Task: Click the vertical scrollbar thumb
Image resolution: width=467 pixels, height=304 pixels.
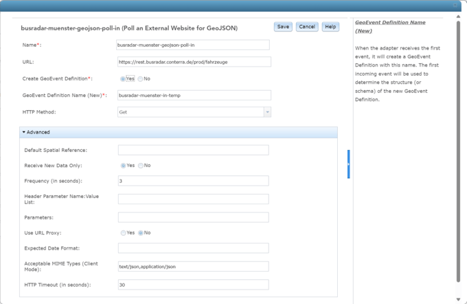Action: click(x=458, y=151)
